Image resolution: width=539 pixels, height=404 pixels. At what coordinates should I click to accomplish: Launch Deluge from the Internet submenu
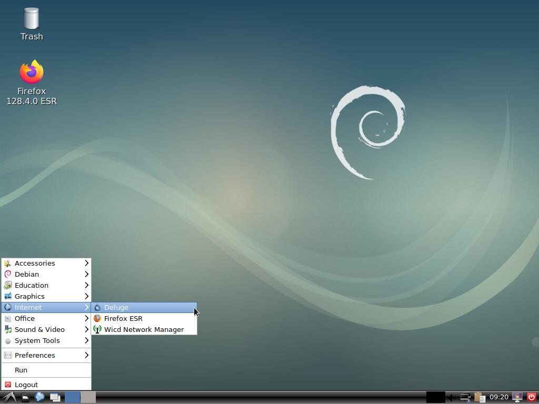click(x=116, y=307)
